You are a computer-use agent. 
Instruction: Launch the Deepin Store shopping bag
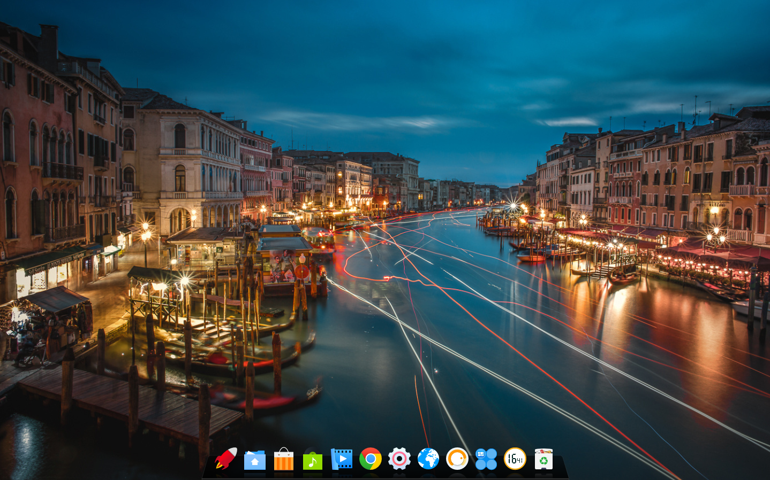[x=284, y=459]
